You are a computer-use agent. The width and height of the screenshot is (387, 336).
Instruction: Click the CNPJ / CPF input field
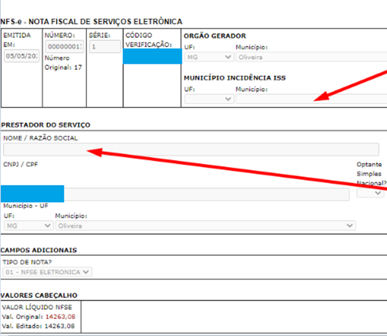click(205, 194)
